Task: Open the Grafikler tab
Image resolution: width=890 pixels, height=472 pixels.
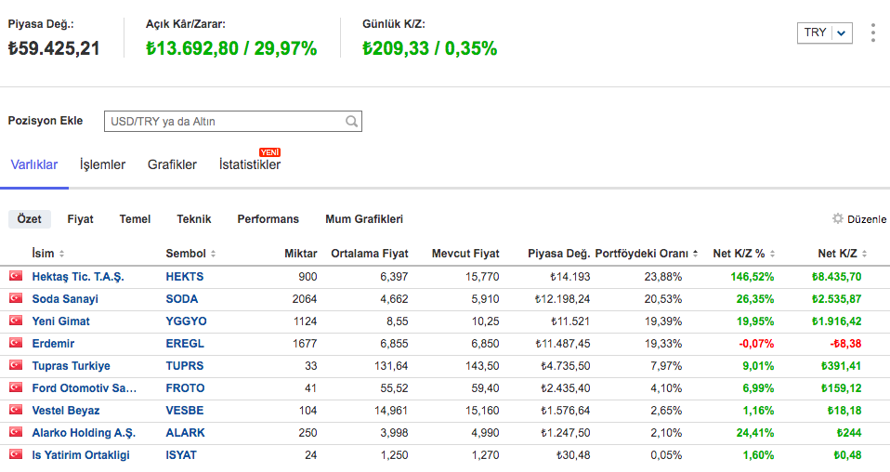Action: [x=172, y=164]
